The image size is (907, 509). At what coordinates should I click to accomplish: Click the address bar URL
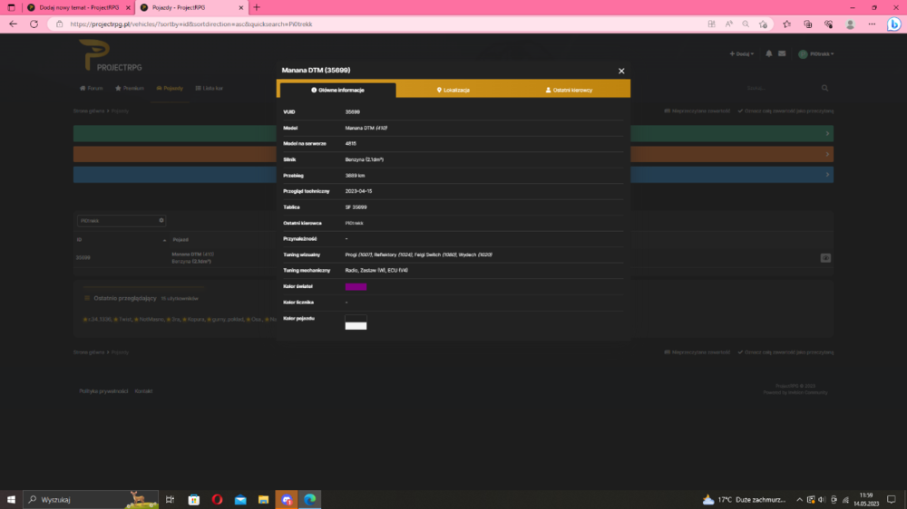pyautogui.click(x=190, y=24)
